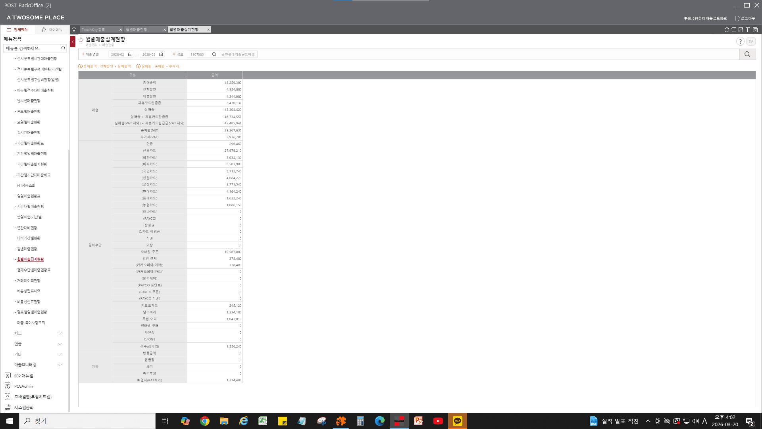Click the close all tabs icon
This screenshot has width=762, height=429.
point(755,30)
